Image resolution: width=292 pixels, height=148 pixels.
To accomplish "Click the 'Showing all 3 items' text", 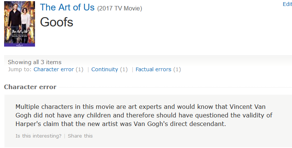I will (x=35, y=62).
